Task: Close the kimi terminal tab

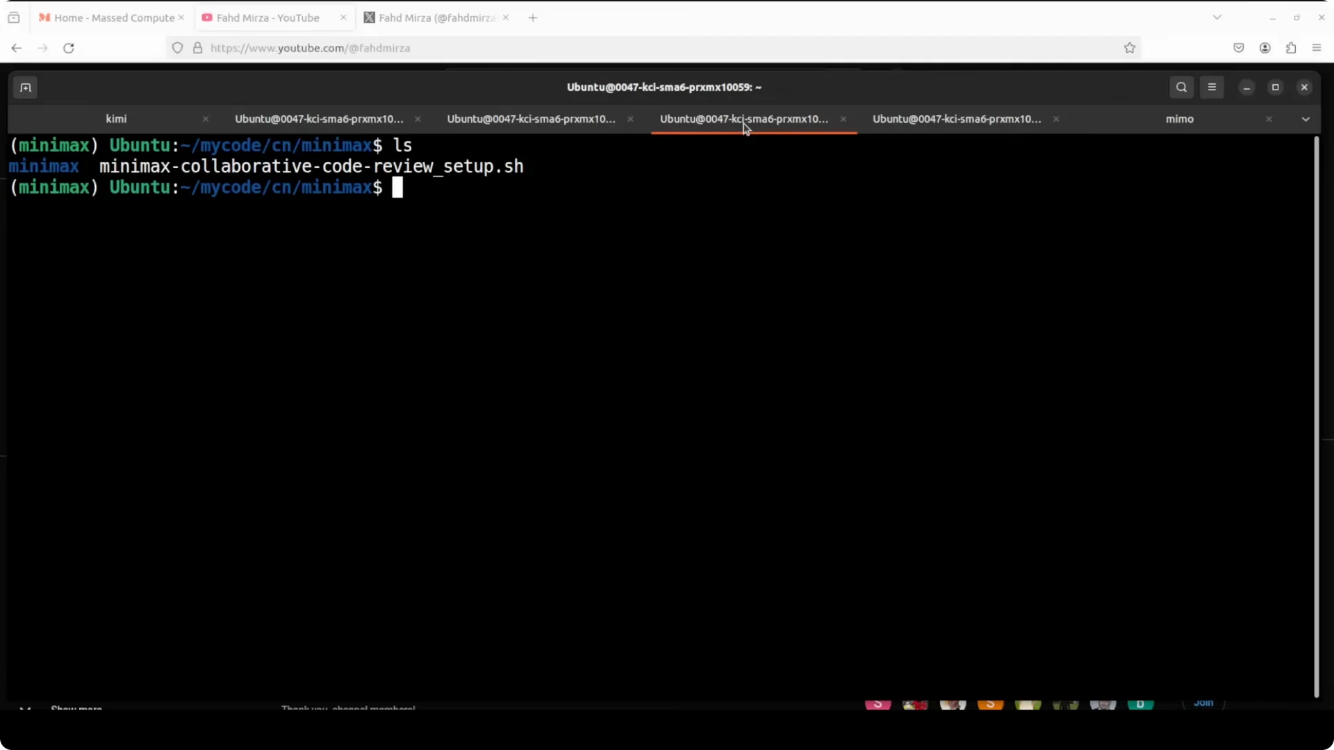Action: 206,119
